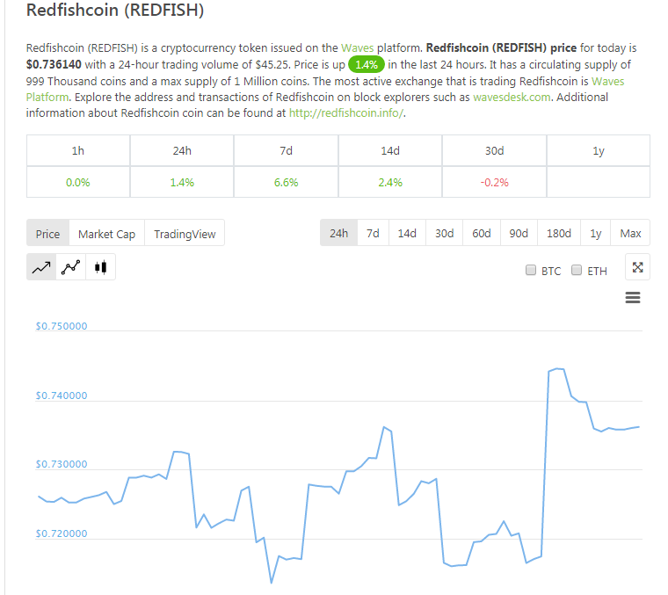Open the Waves platform link

pyautogui.click(x=357, y=47)
